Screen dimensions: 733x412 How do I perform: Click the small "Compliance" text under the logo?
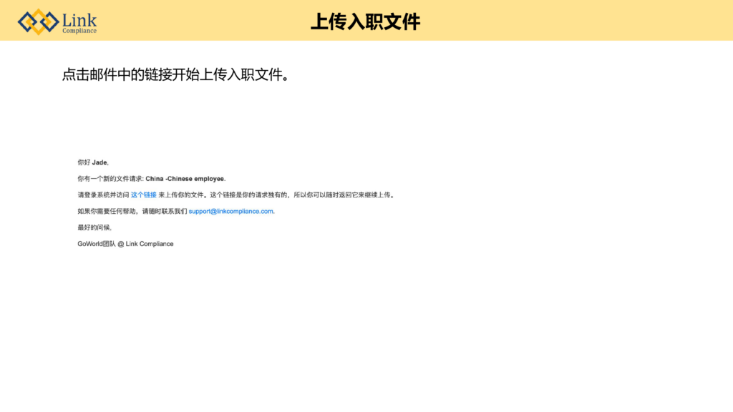click(79, 31)
